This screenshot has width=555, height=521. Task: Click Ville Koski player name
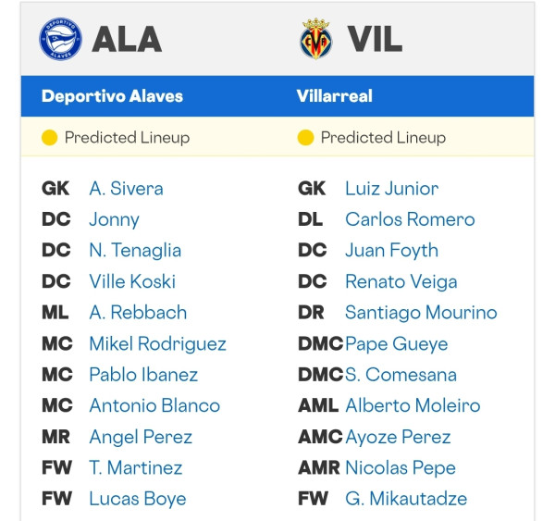132,281
